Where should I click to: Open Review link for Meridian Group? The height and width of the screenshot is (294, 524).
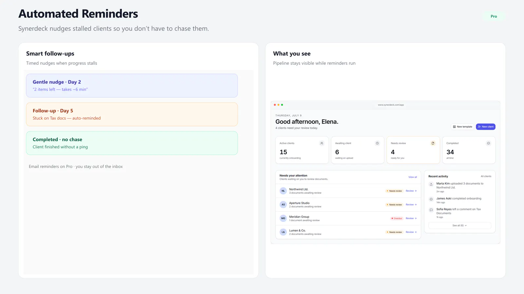411,218
